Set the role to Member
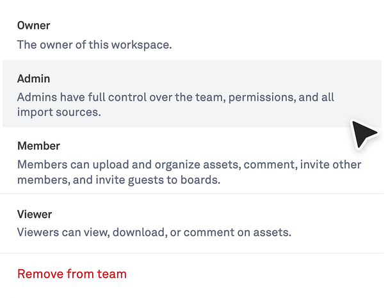This screenshot has width=388, height=298. point(192,163)
